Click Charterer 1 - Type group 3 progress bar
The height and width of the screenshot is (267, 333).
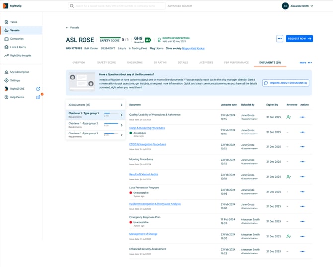[111, 133]
